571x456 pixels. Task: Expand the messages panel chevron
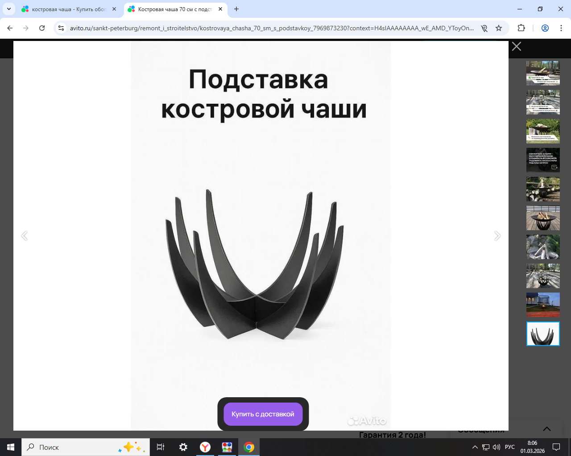point(546,429)
